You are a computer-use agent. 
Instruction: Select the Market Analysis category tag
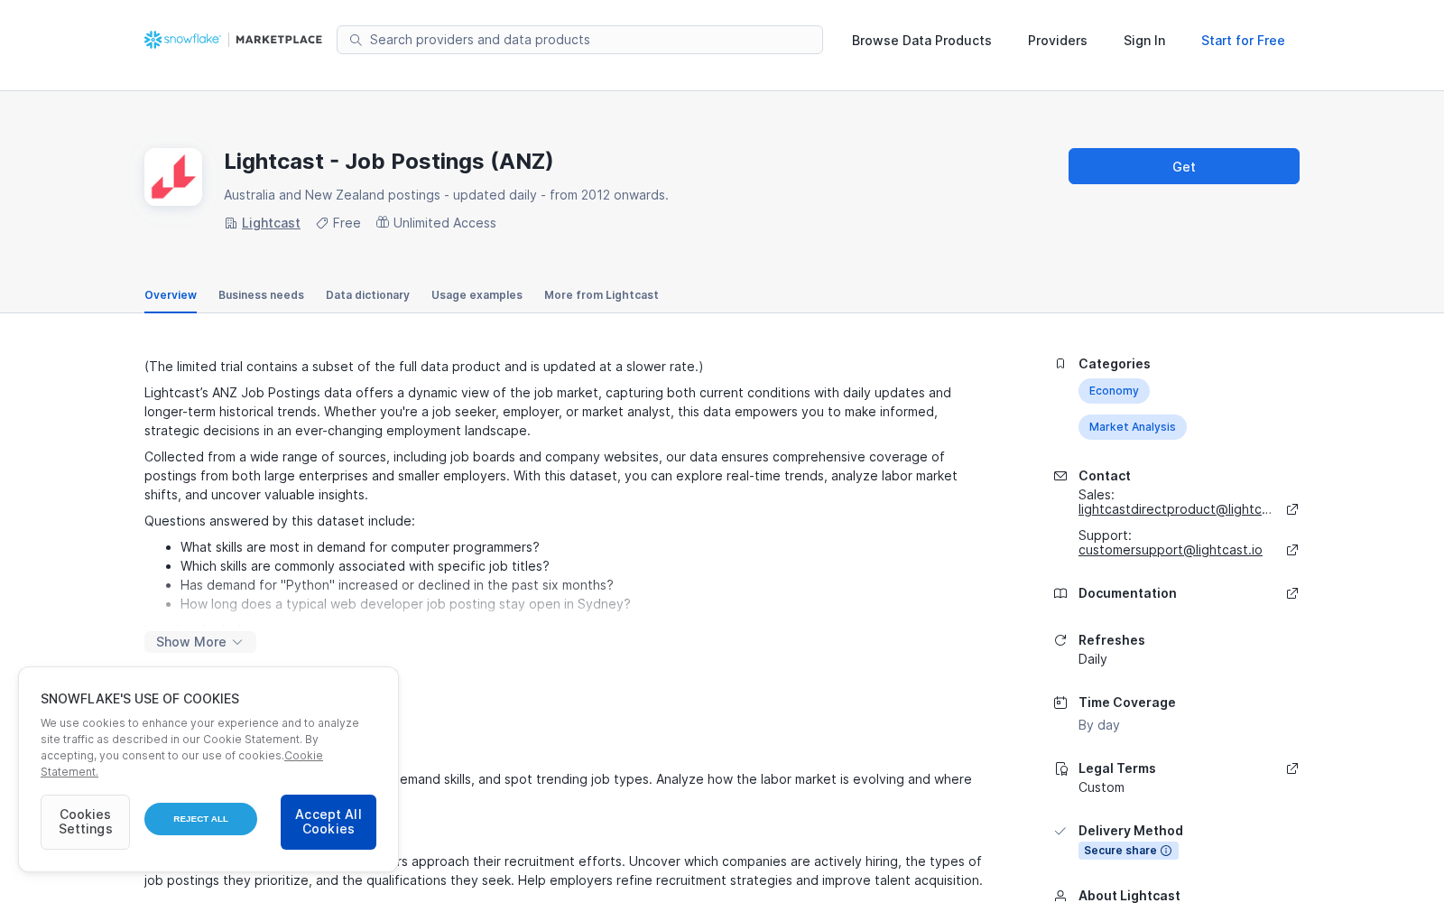tap(1133, 427)
